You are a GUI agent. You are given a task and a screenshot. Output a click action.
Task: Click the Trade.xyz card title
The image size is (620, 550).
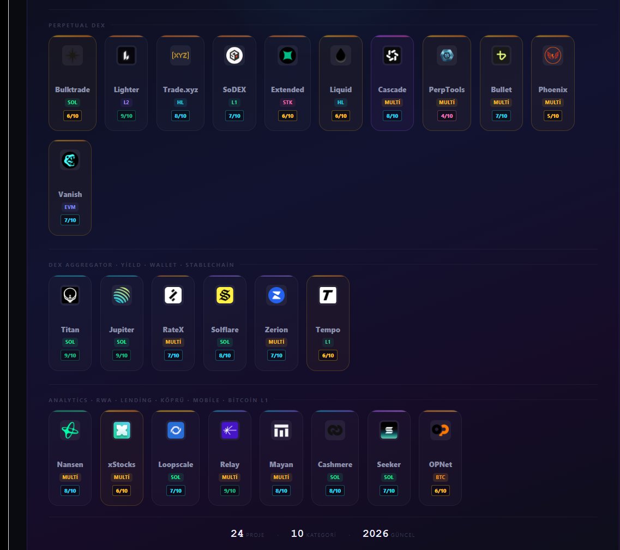180,90
